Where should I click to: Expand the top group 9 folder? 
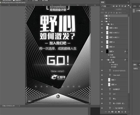pyautogui.click(x=105, y=16)
